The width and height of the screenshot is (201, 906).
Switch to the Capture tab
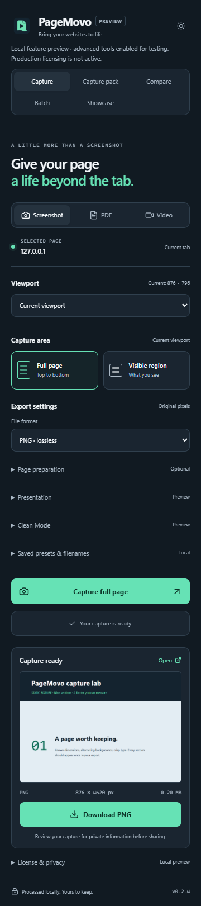(x=42, y=82)
